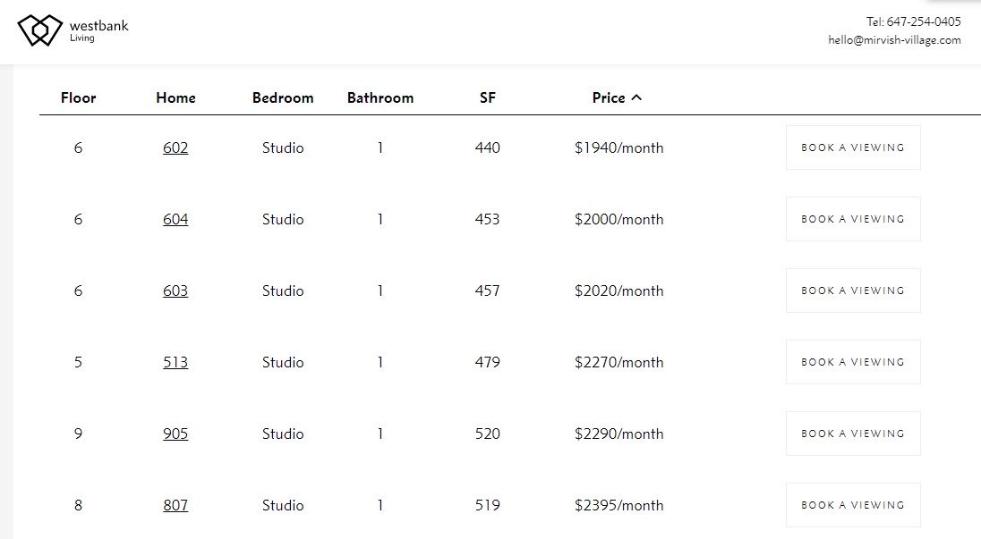Open home 905 details link
Screen dimensions: 981x539
pyautogui.click(x=175, y=434)
